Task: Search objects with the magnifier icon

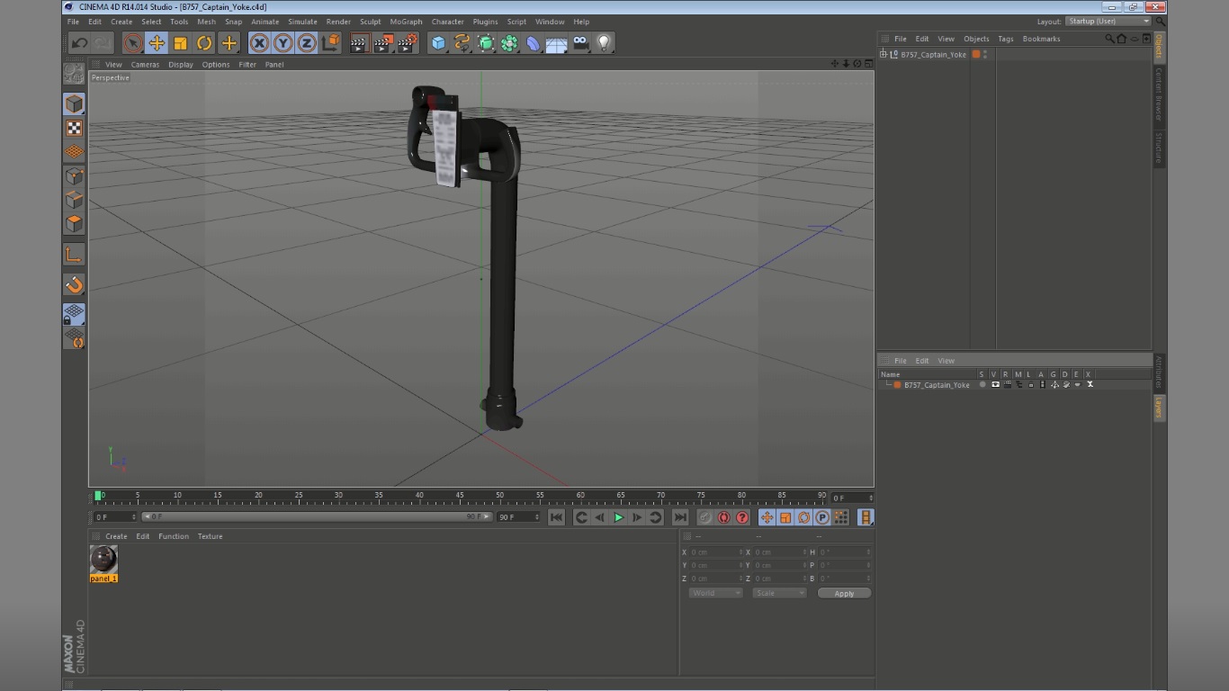Action: coord(1109,39)
